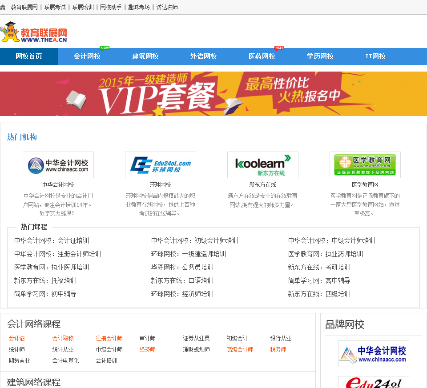Viewport: 427px width, 388px height.
Task: Switch to IT网校 tab
Action: coord(375,56)
